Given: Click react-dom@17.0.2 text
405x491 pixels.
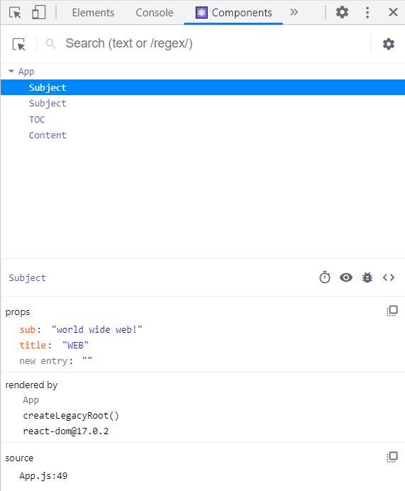Looking at the screenshot, I should 66,431.
